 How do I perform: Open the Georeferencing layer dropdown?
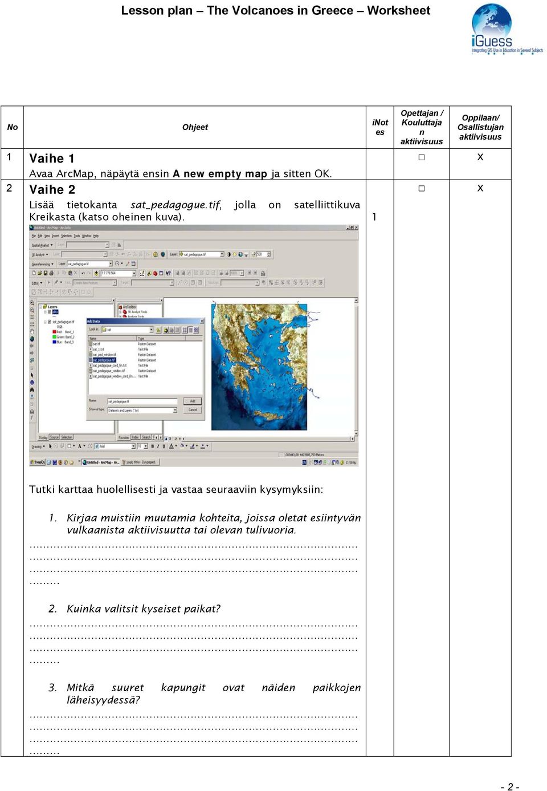click(x=111, y=264)
